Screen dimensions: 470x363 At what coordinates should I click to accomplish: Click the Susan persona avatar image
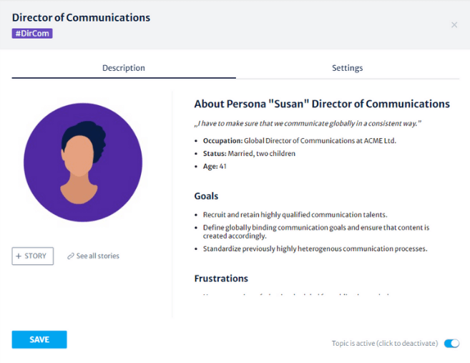coord(83,163)
